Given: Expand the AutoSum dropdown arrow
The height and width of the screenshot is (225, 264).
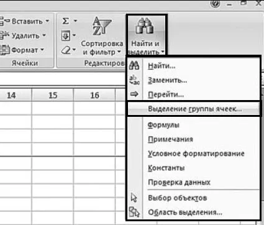Looking at the screenshot, I should point(75,21).
